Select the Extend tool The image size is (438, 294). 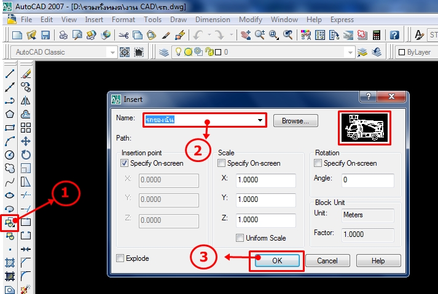26,209
